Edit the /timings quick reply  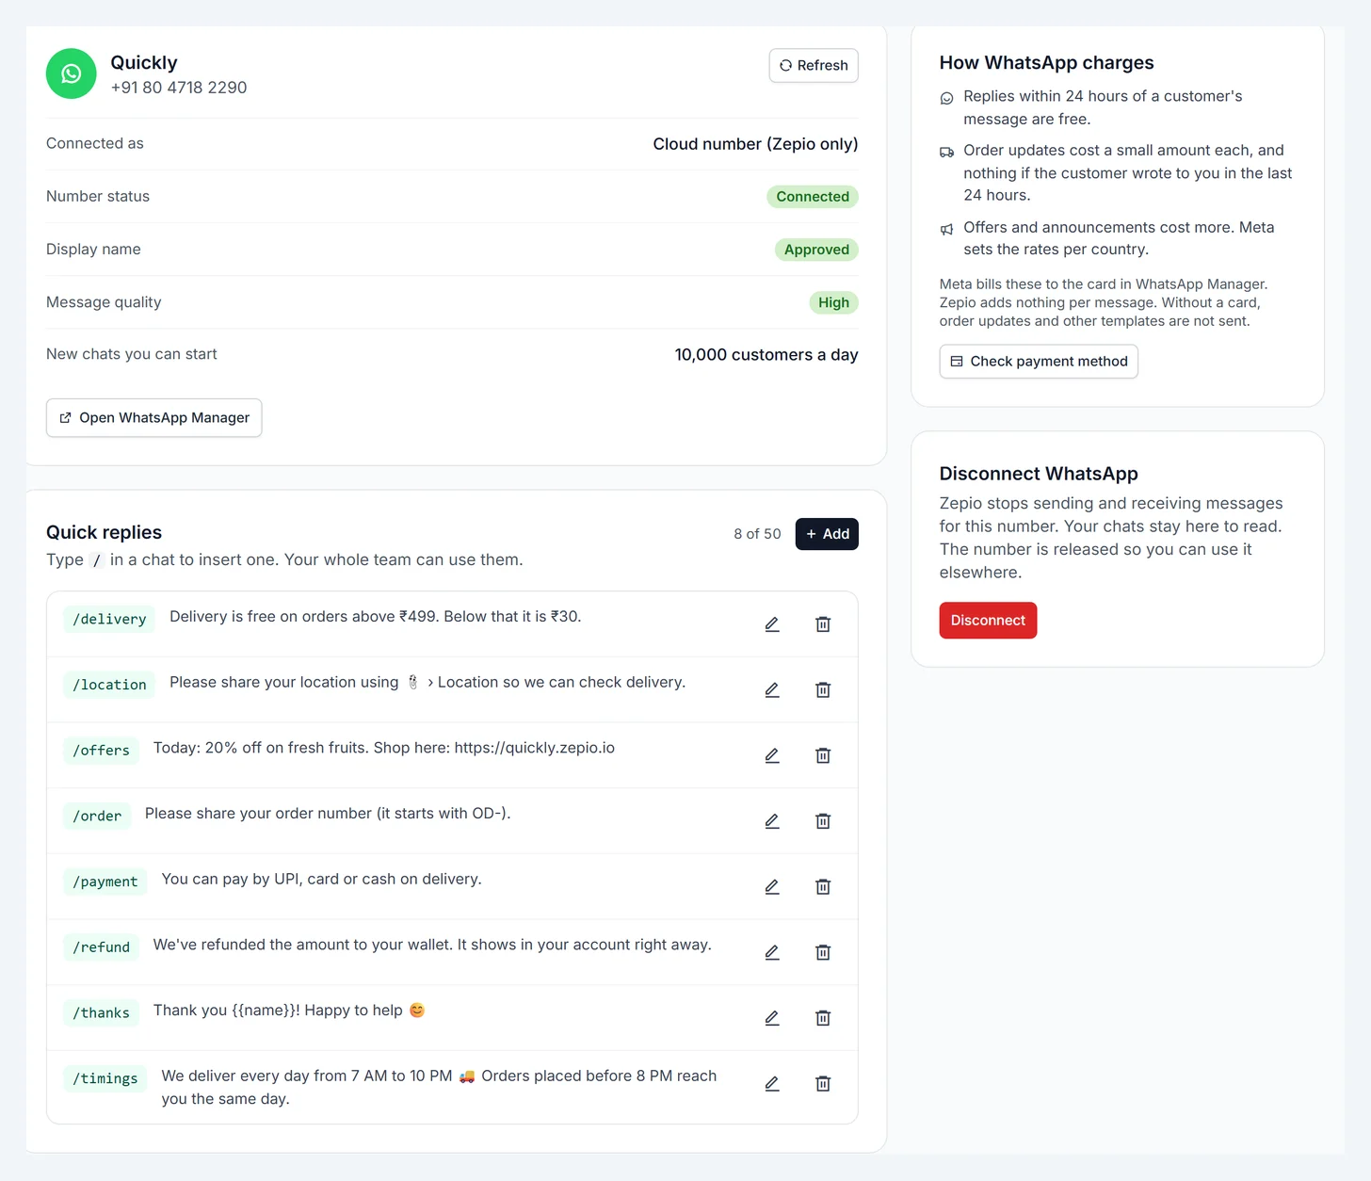[772, 1084]
